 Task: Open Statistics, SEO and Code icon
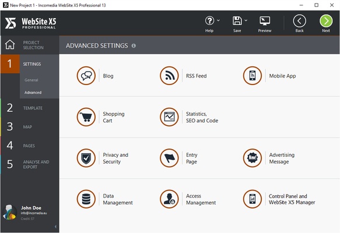click(169, 117)
